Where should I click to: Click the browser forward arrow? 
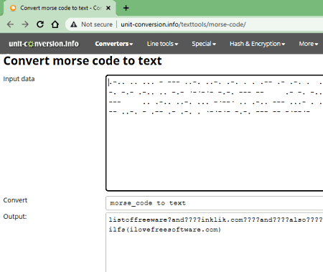tap(25, 24)
